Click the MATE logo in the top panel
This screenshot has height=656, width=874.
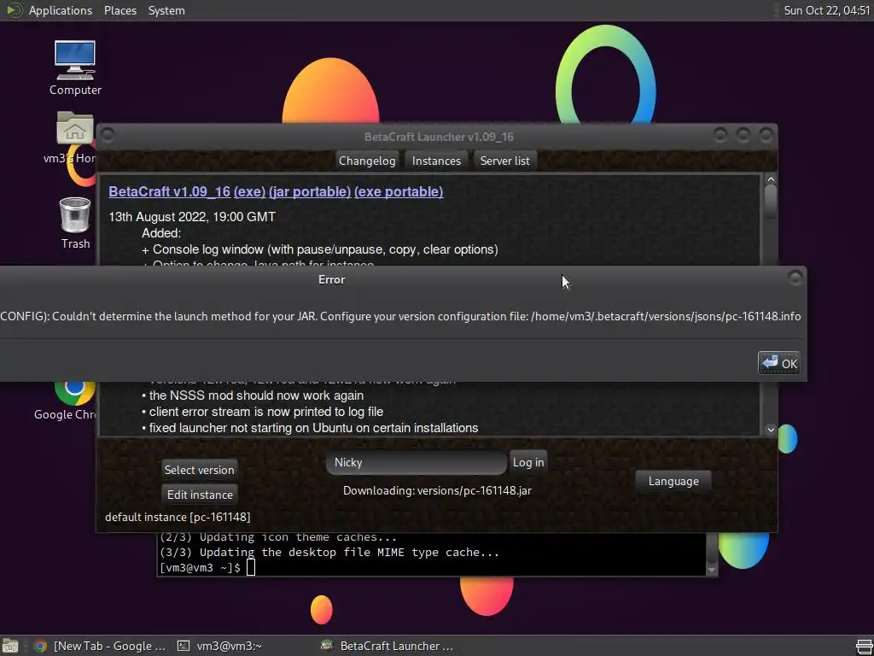click(14, 10)
